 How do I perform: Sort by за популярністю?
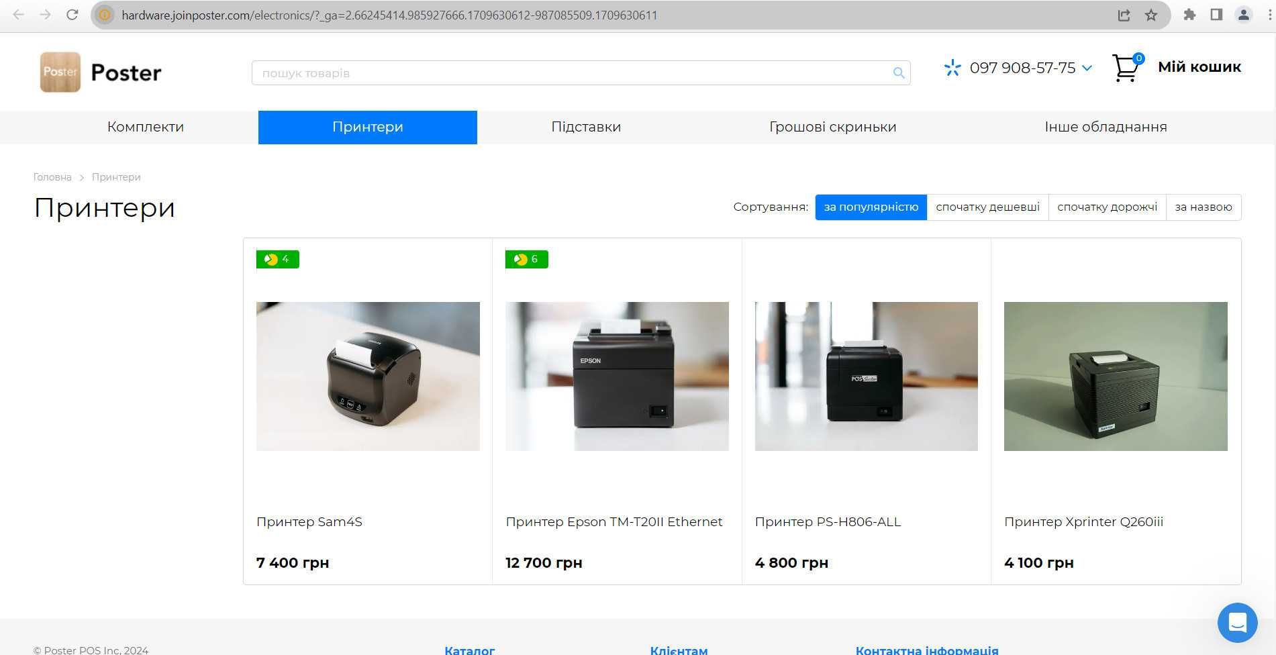tap(871, 207)
